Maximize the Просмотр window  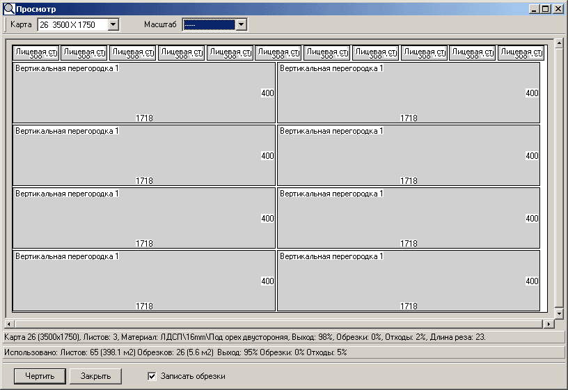[x=545, y=9]
